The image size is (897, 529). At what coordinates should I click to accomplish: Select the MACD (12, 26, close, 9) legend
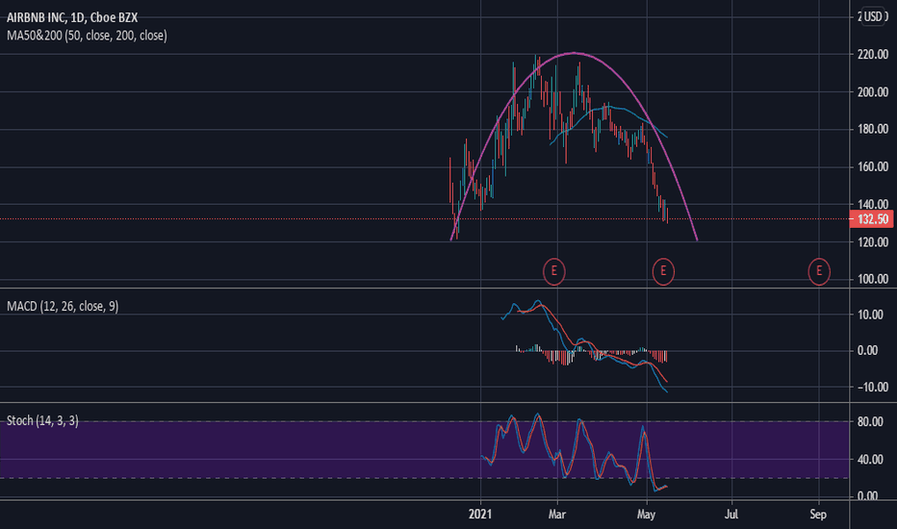(63, 307)
